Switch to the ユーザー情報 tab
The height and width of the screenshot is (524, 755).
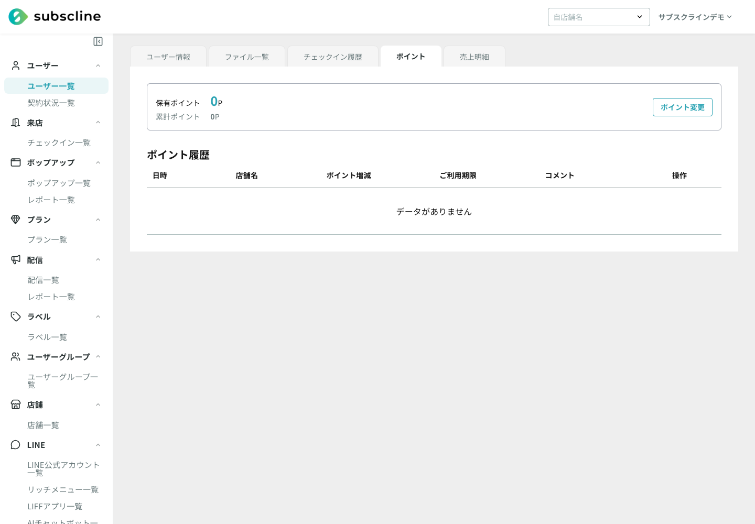[x=168, y=57]
